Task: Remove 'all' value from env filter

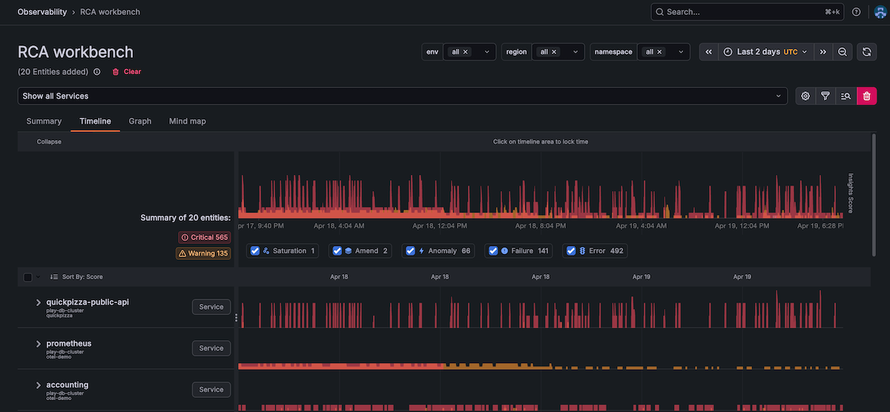Action: (x=466, y=52)
